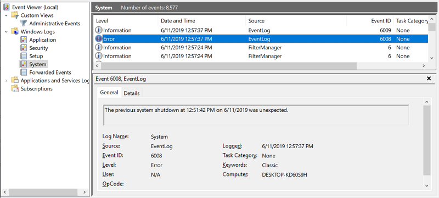
Task: Click the Event ID value 6008 in details
Action: coord(156,156)
